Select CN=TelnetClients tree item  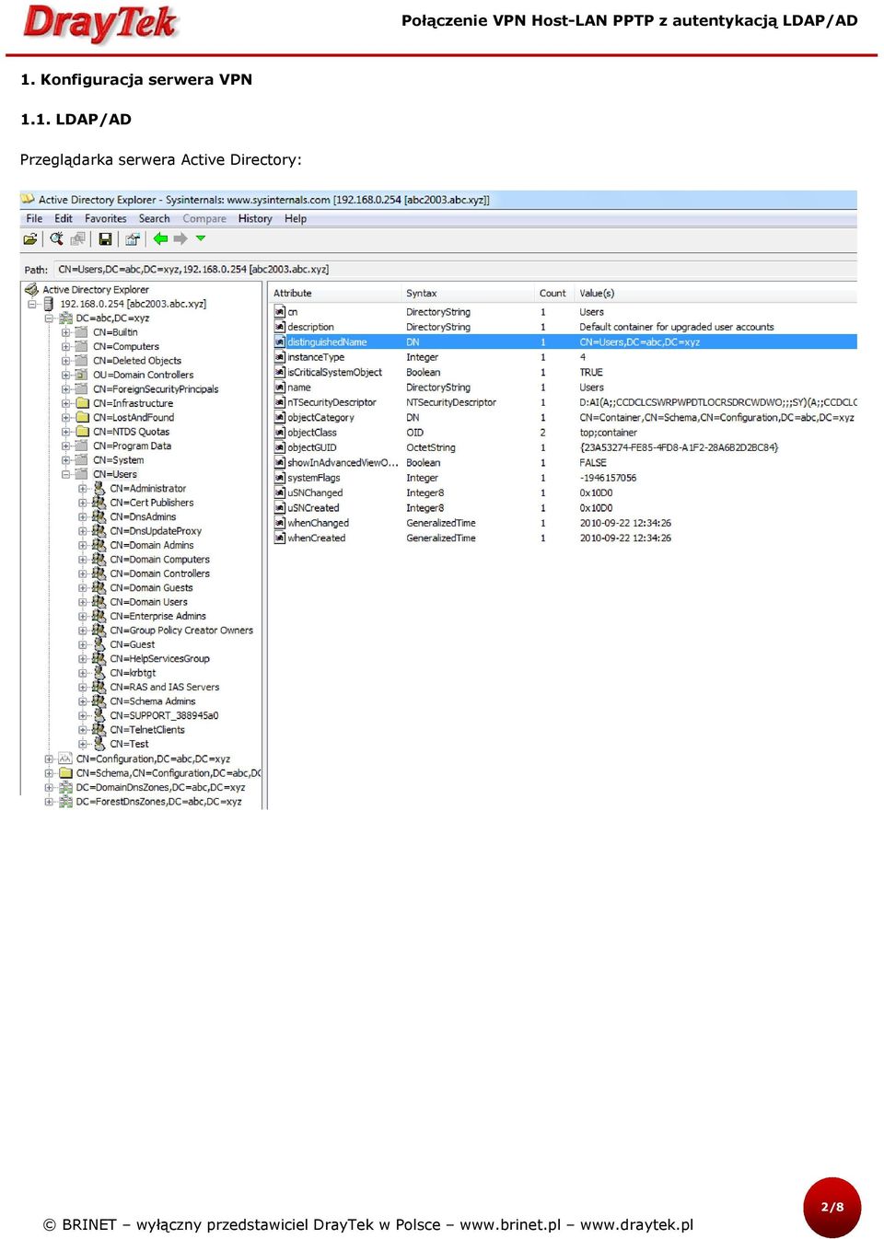click(x=147, y=730)
